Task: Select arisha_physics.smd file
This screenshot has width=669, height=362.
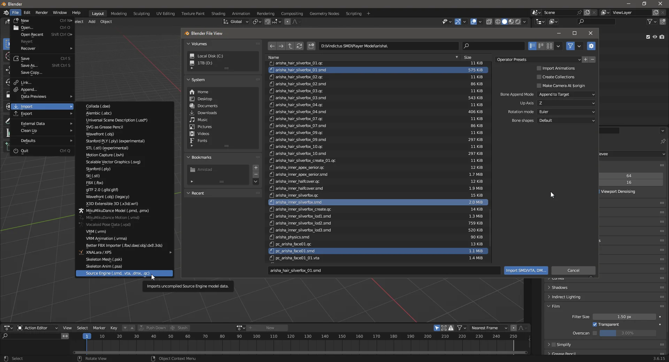Action: pyautogui.click(x=378, y=237)
